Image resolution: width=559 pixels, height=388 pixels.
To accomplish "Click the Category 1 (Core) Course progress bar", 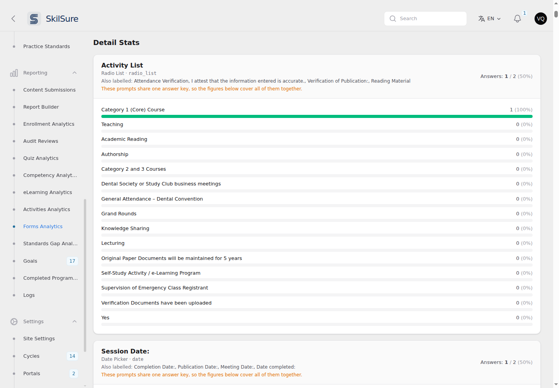I will 317,116.
